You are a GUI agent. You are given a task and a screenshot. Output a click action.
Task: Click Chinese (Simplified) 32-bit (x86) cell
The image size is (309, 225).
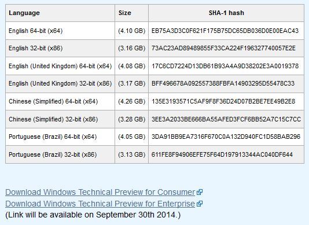[x=60, y=119]
